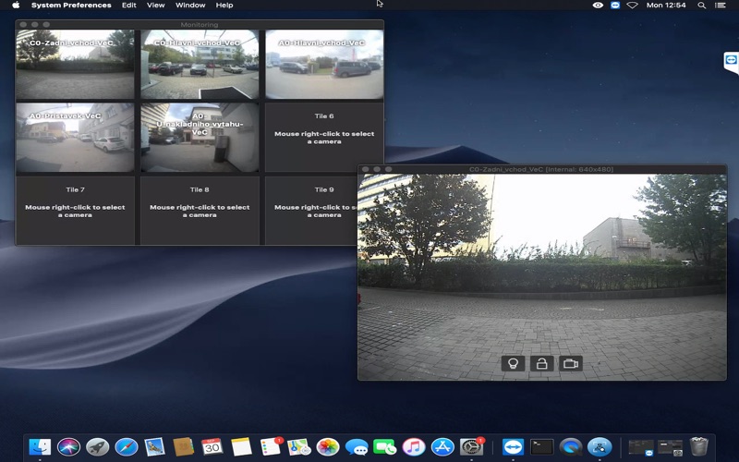Open the monitoring app icon beside QuickTime
Screen dimensions: 739x462
600,446
